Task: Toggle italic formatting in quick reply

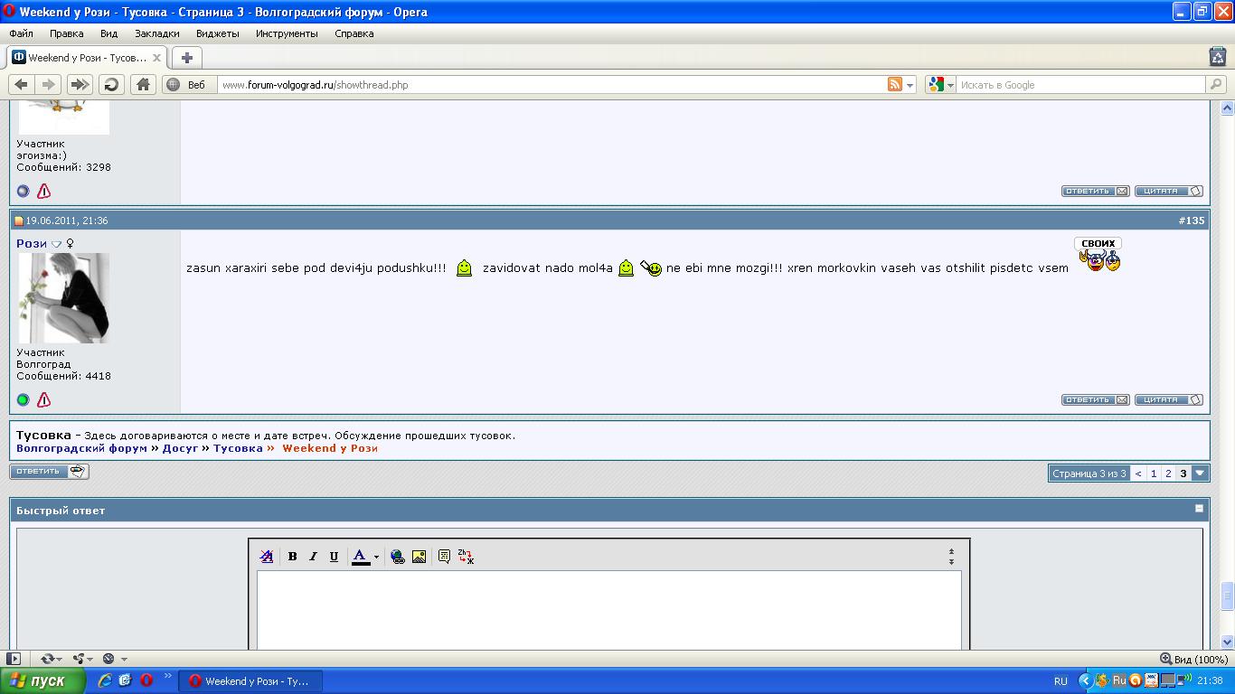Action: (x=313, y=557)
